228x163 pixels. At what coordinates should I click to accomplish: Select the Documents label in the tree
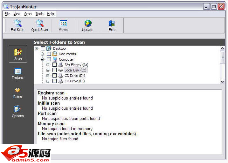(67, 54)
